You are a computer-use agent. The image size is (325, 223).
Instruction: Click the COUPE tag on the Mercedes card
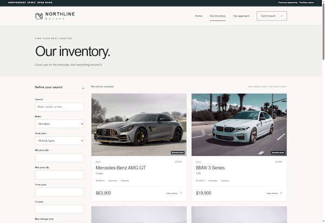(178, 162)
